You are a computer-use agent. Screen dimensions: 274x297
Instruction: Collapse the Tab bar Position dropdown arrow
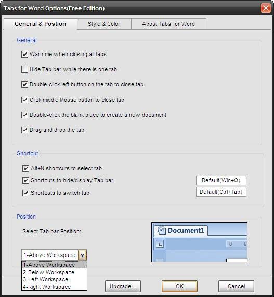[x=83, y=255]
